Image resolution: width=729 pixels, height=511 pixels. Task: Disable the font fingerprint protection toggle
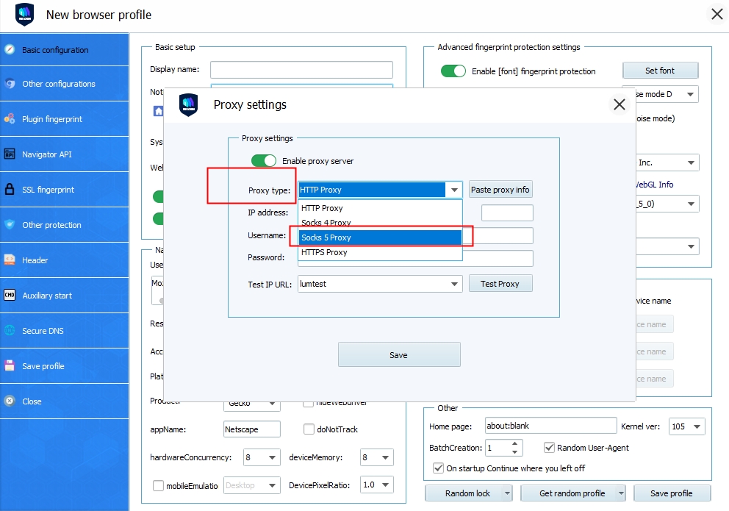(x=453, y=71)
